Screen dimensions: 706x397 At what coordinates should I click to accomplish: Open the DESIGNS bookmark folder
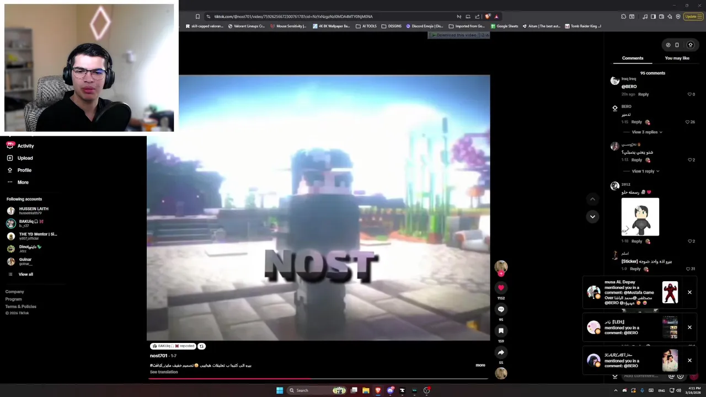[392, 26]
